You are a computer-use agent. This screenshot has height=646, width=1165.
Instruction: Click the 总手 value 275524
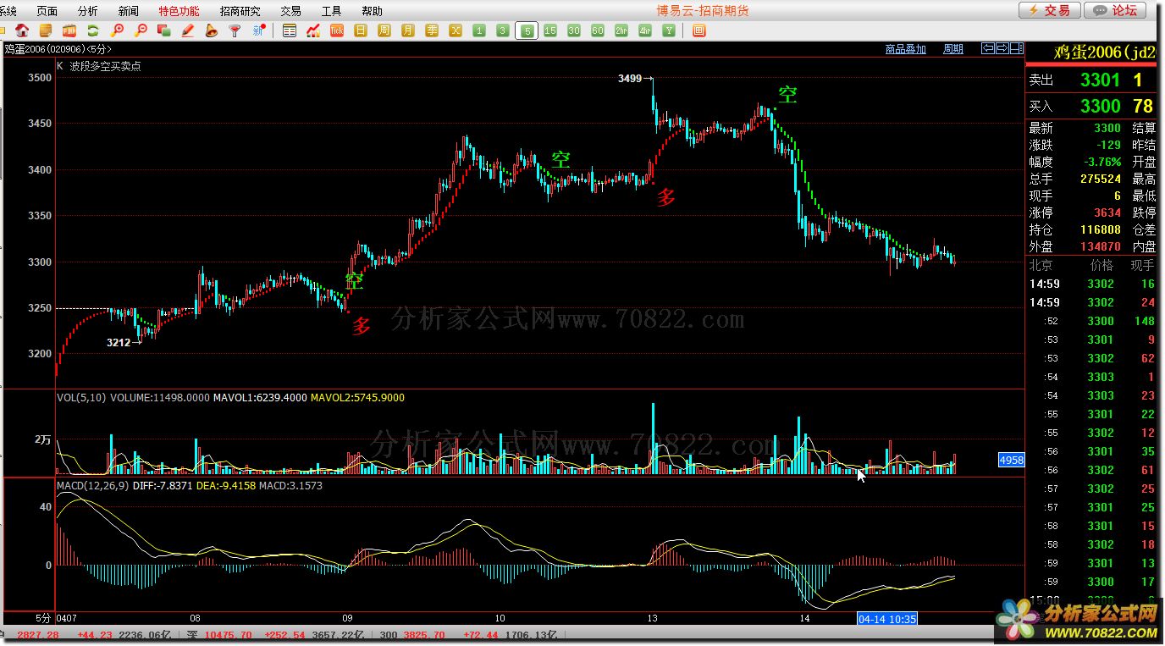click(1100, 179)
